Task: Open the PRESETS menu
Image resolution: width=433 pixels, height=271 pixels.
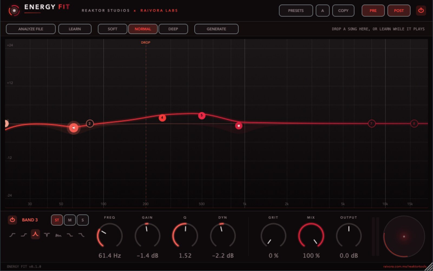Action: tap(296, 11)
